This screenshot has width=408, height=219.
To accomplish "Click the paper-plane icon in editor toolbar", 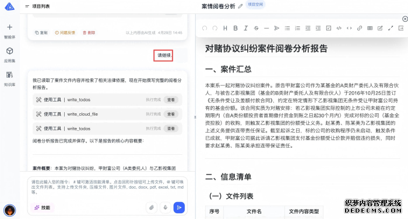I will pos(277,28).
